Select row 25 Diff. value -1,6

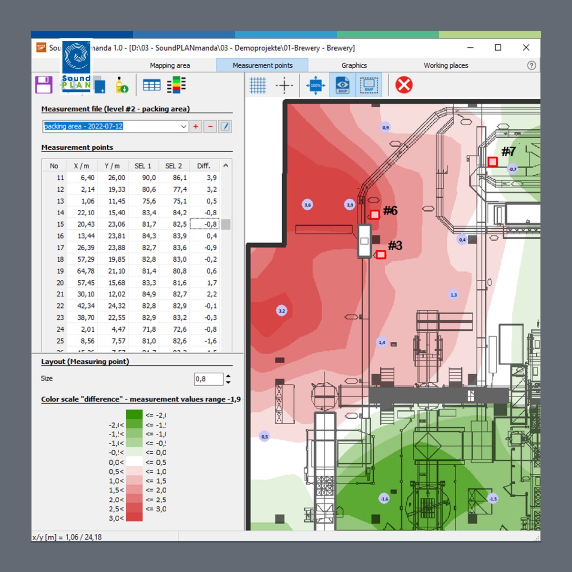[x=204, y=341]
